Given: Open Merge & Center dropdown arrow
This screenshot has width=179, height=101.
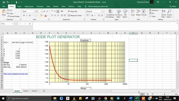Looking at the screenshot, I should click(x=83, y=15).
